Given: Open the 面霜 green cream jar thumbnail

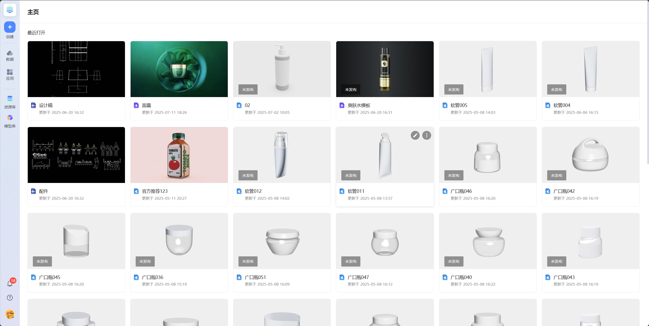Looking at the screenshot, I should click(179, 69).
